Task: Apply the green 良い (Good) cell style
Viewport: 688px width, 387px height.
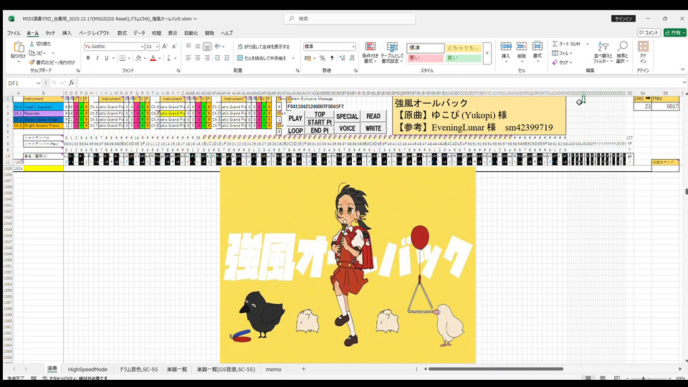Action: [464, 58]
